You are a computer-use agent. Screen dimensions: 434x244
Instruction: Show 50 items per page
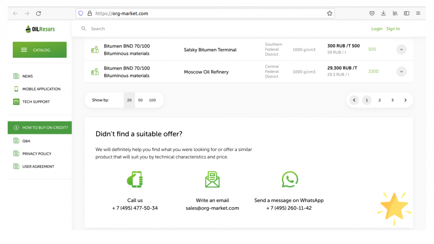pos(140,100)
